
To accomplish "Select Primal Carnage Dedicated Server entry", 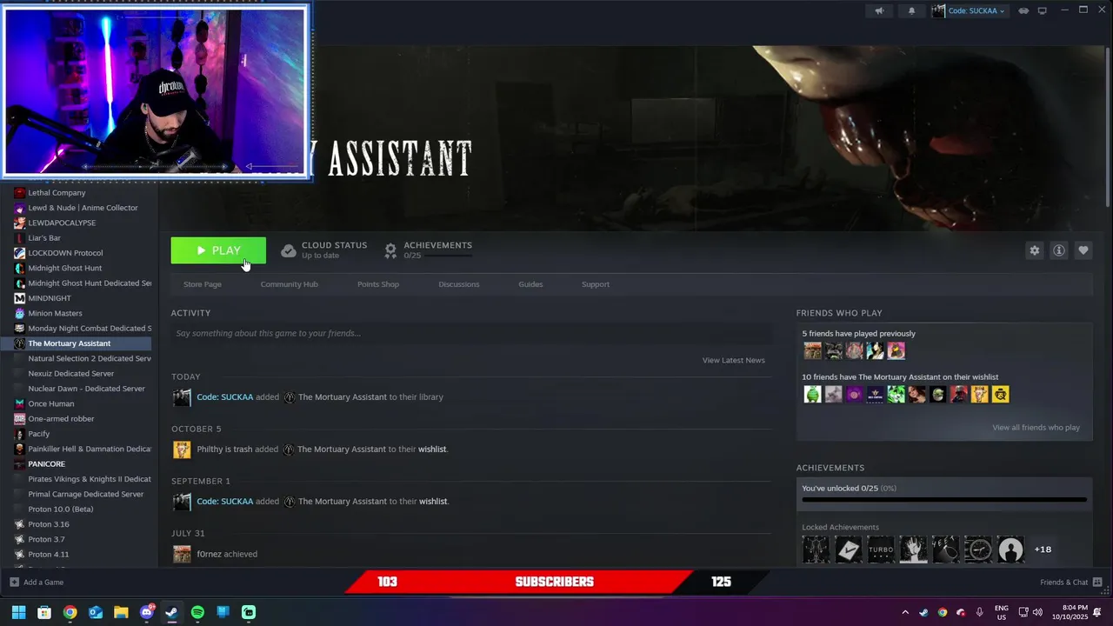I will (85, 494).
